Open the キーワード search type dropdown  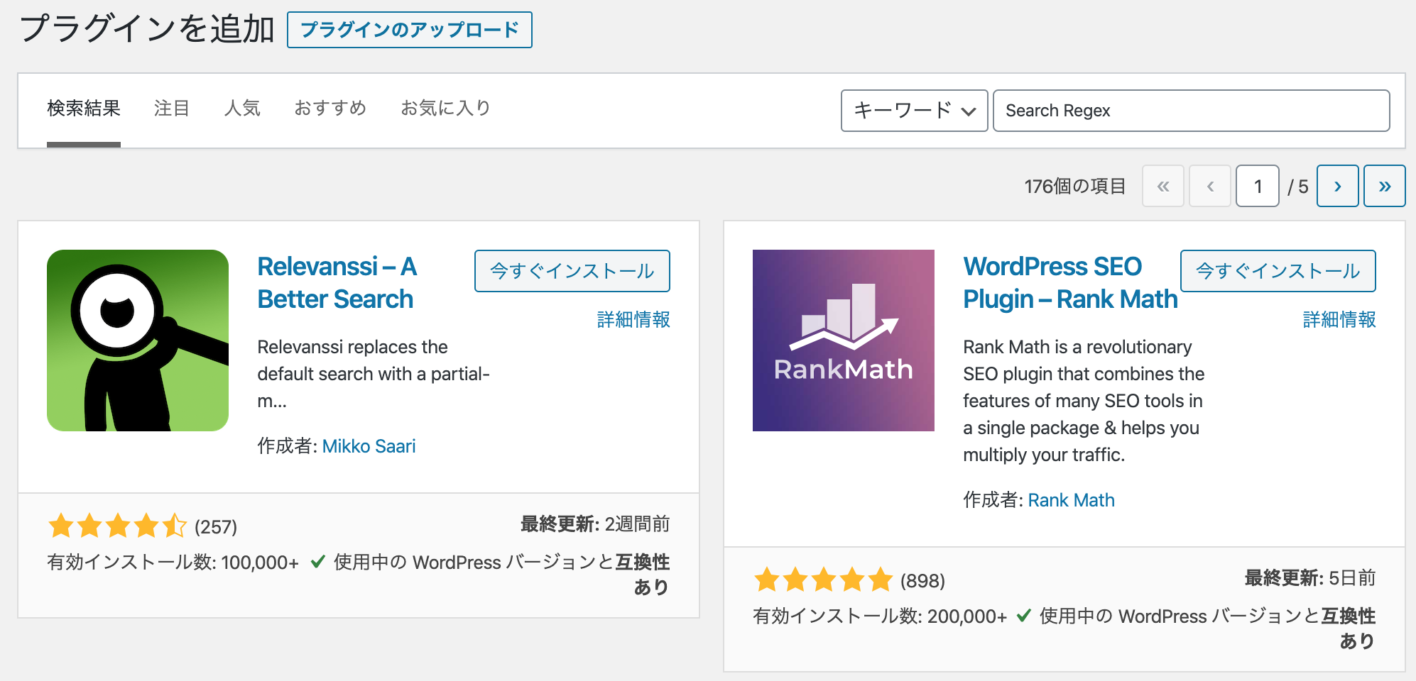coord(915,111)
